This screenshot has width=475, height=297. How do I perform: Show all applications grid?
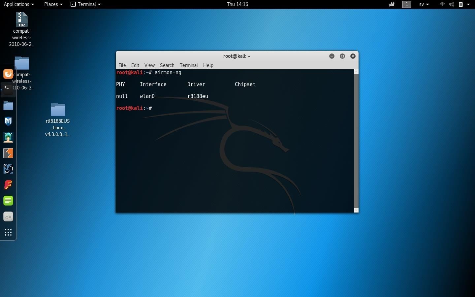pyautogui.click(x=8, y=232)
